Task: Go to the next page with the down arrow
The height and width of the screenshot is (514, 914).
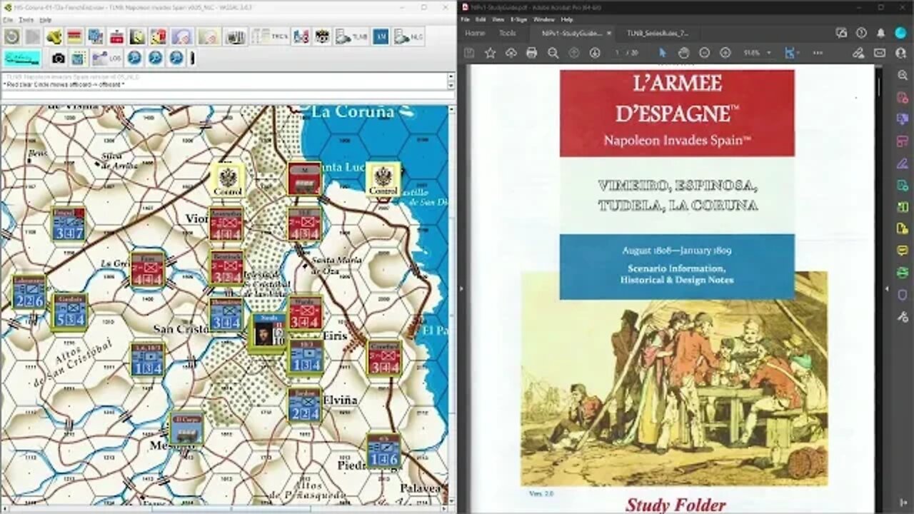Action: (595, 53)
